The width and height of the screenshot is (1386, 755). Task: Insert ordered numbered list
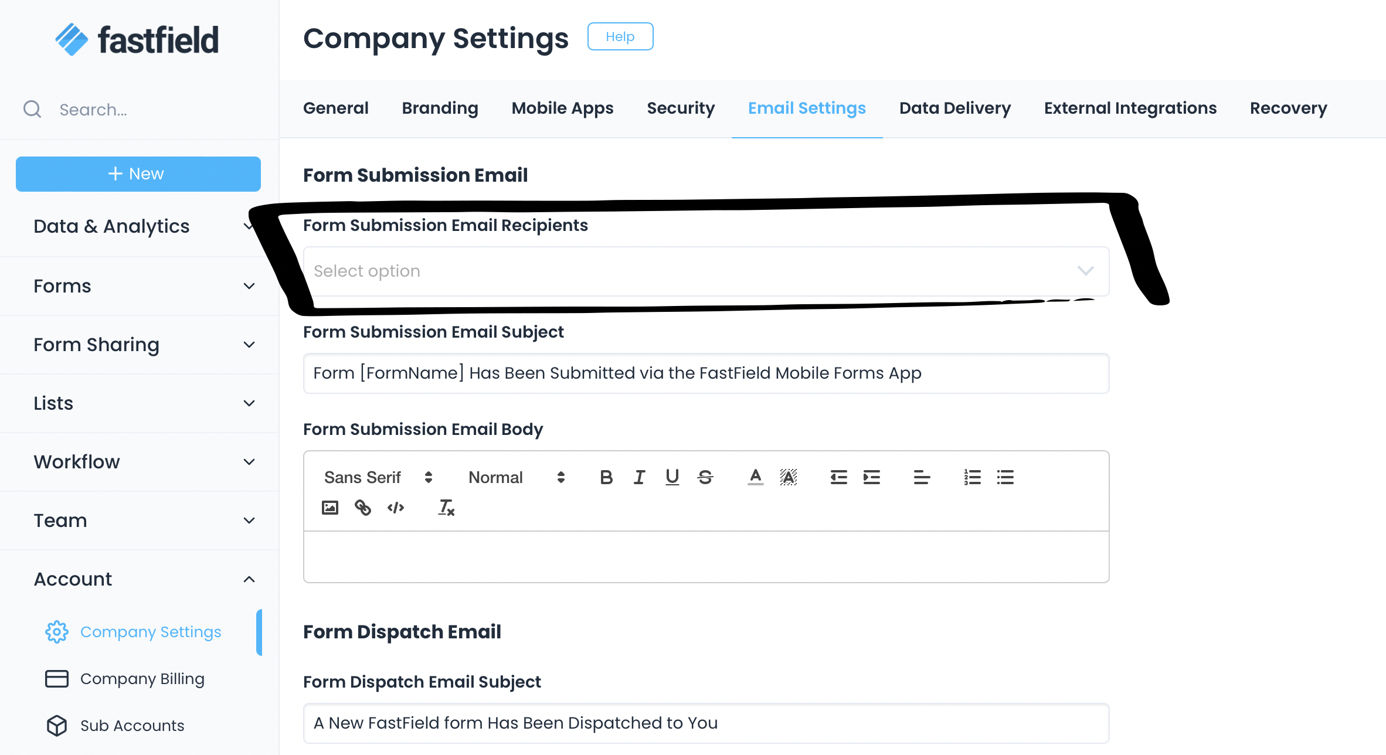tap(972, 477)
